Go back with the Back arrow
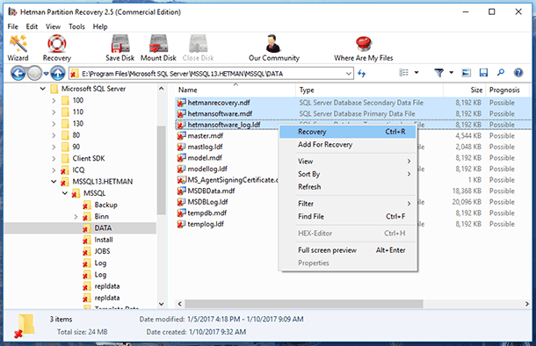The image size is (536, 346). (x=18, y=74)
